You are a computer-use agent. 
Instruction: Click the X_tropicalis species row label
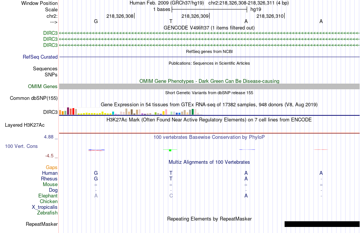pyautogui.click(x=45, y=207)
